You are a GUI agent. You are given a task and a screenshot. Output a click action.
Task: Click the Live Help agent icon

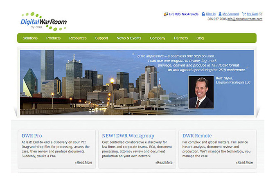click(166, 14)
